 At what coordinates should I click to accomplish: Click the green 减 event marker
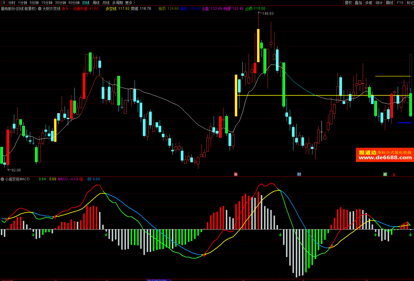(x=385, y=174)
